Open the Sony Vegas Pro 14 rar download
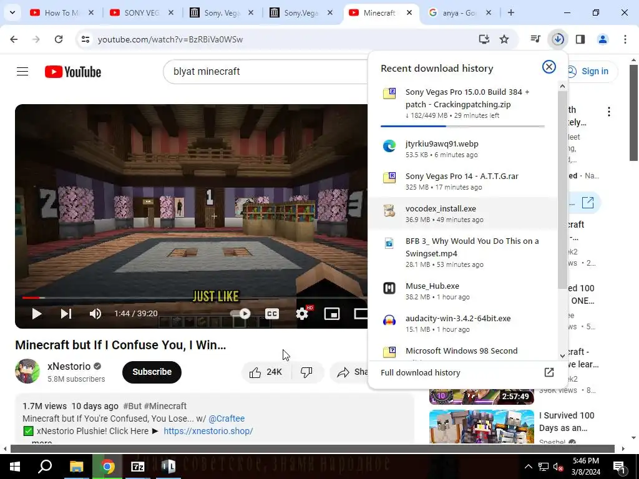Image resolution: width=639 pixels, height=479 pixels. 462,181
